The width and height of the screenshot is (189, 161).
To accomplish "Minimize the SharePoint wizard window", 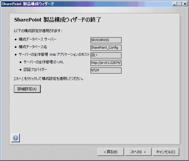I will (174, 4).
